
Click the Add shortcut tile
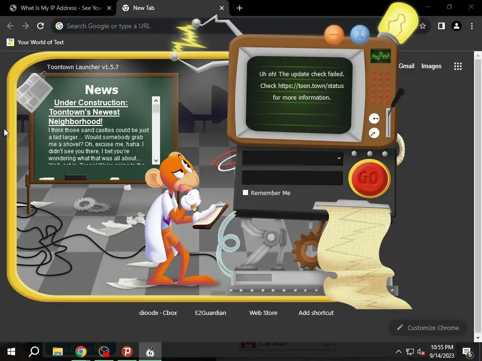pyautogui.click(x=316, y=313)
